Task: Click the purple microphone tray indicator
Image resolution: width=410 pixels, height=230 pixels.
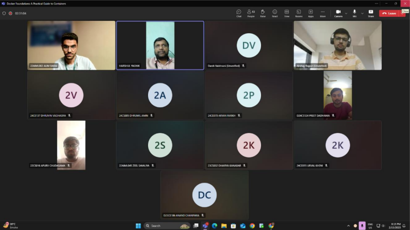Action: click(362, 226)
